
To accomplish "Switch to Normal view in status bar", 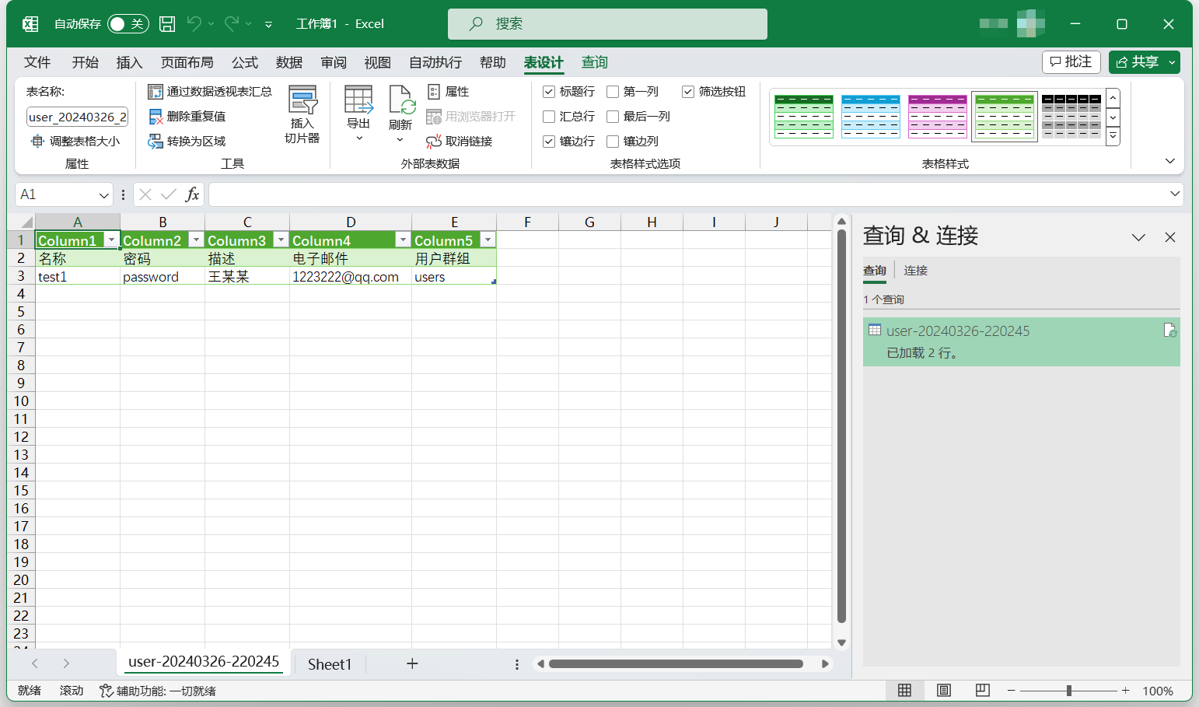I will click(x=904, y=691).
